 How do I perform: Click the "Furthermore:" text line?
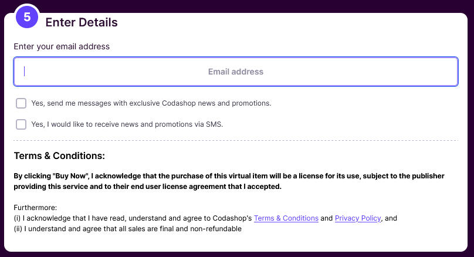tap(35, 208)
